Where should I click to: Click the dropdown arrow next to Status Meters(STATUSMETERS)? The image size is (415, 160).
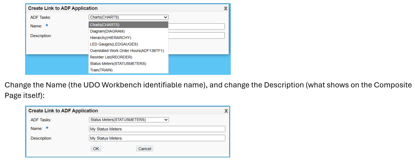(x=166, y=120)
